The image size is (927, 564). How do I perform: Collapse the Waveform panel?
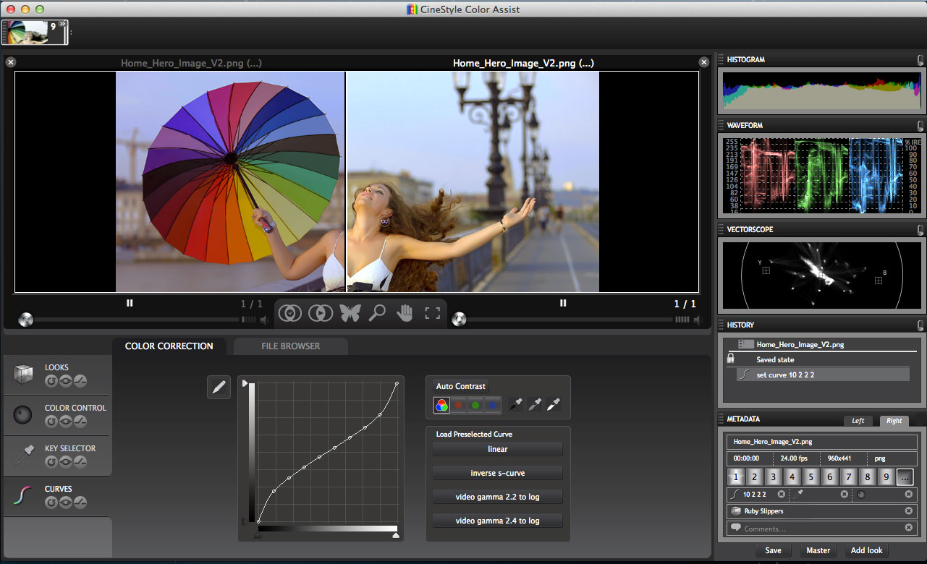click(x=920, y=126)
